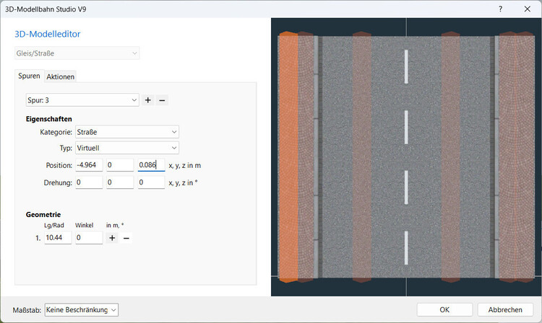542x323 pixels.
Task: Click the Eigenschaften section label
Action: point(48,119)
